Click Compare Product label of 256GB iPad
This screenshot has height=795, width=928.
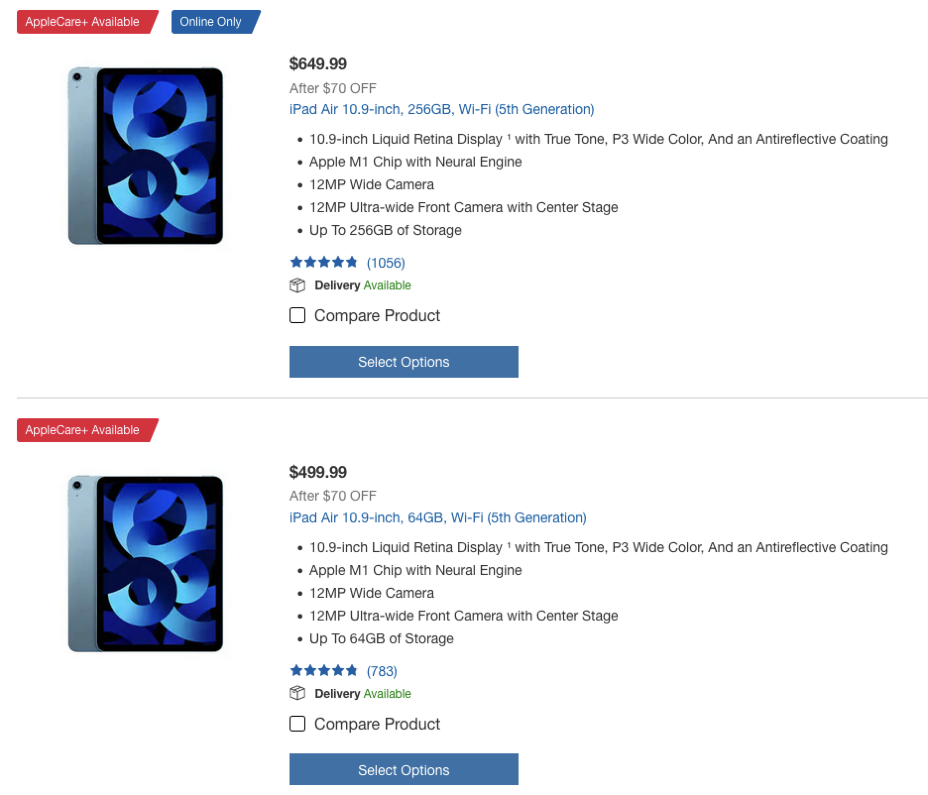pyautogui.click(x=377, y=316)
